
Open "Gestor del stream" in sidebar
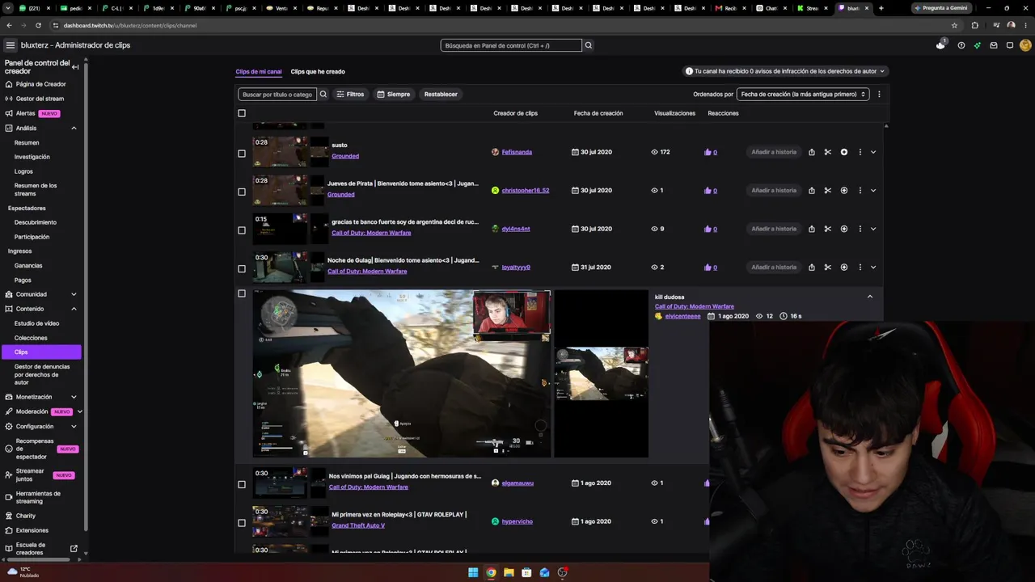(x=40, y=99)
